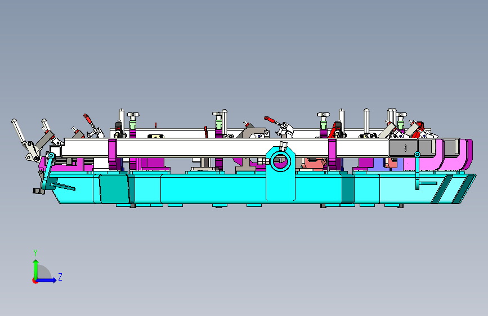This screenshot has height=316, width=488.
Task: Click the red origin ball of the triad
Action: pos(34,281)
